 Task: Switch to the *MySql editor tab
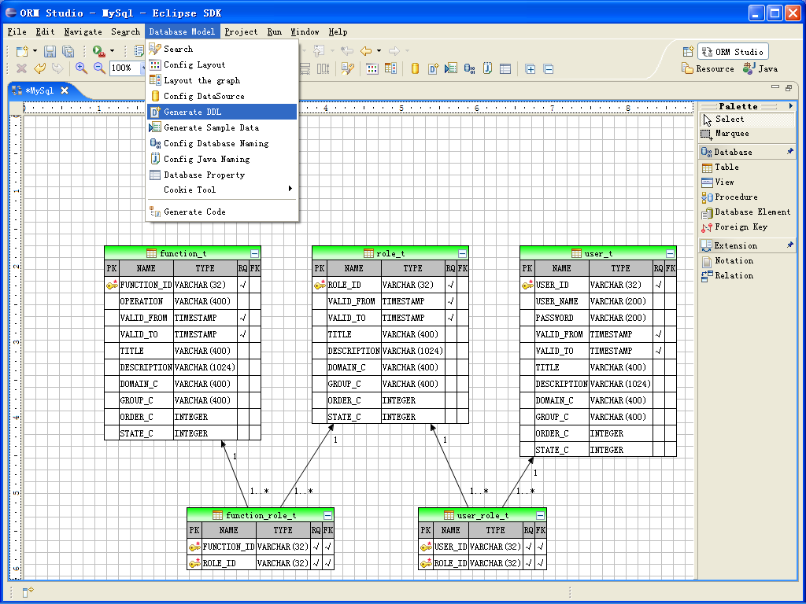(39, 90)
